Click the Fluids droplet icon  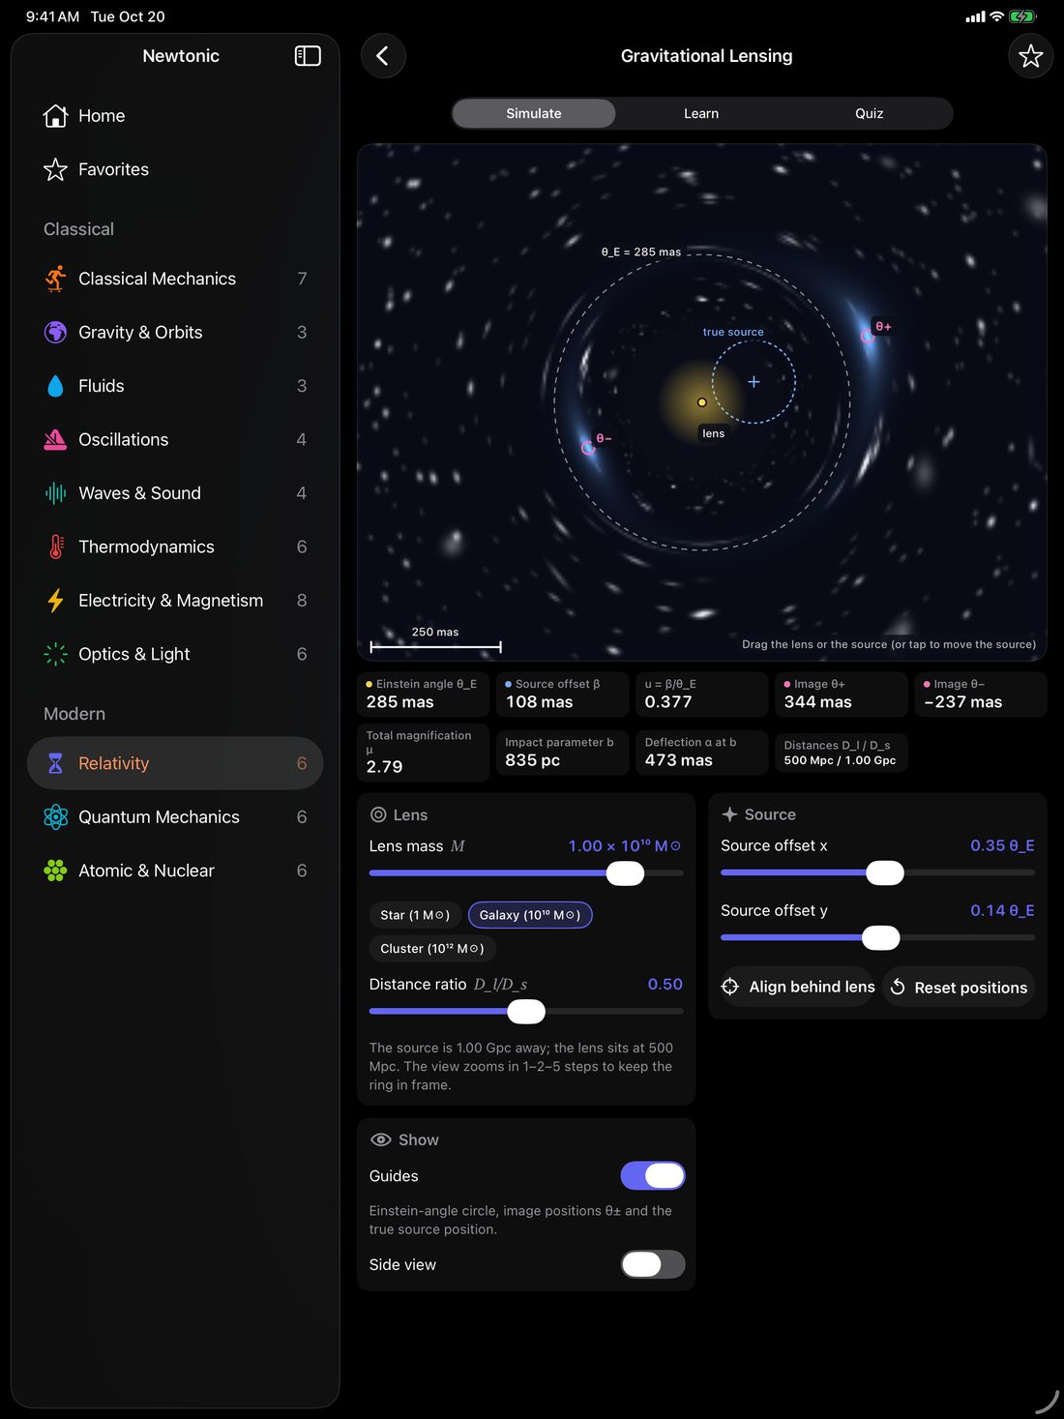pyautogui.click(x=56, y=386)
